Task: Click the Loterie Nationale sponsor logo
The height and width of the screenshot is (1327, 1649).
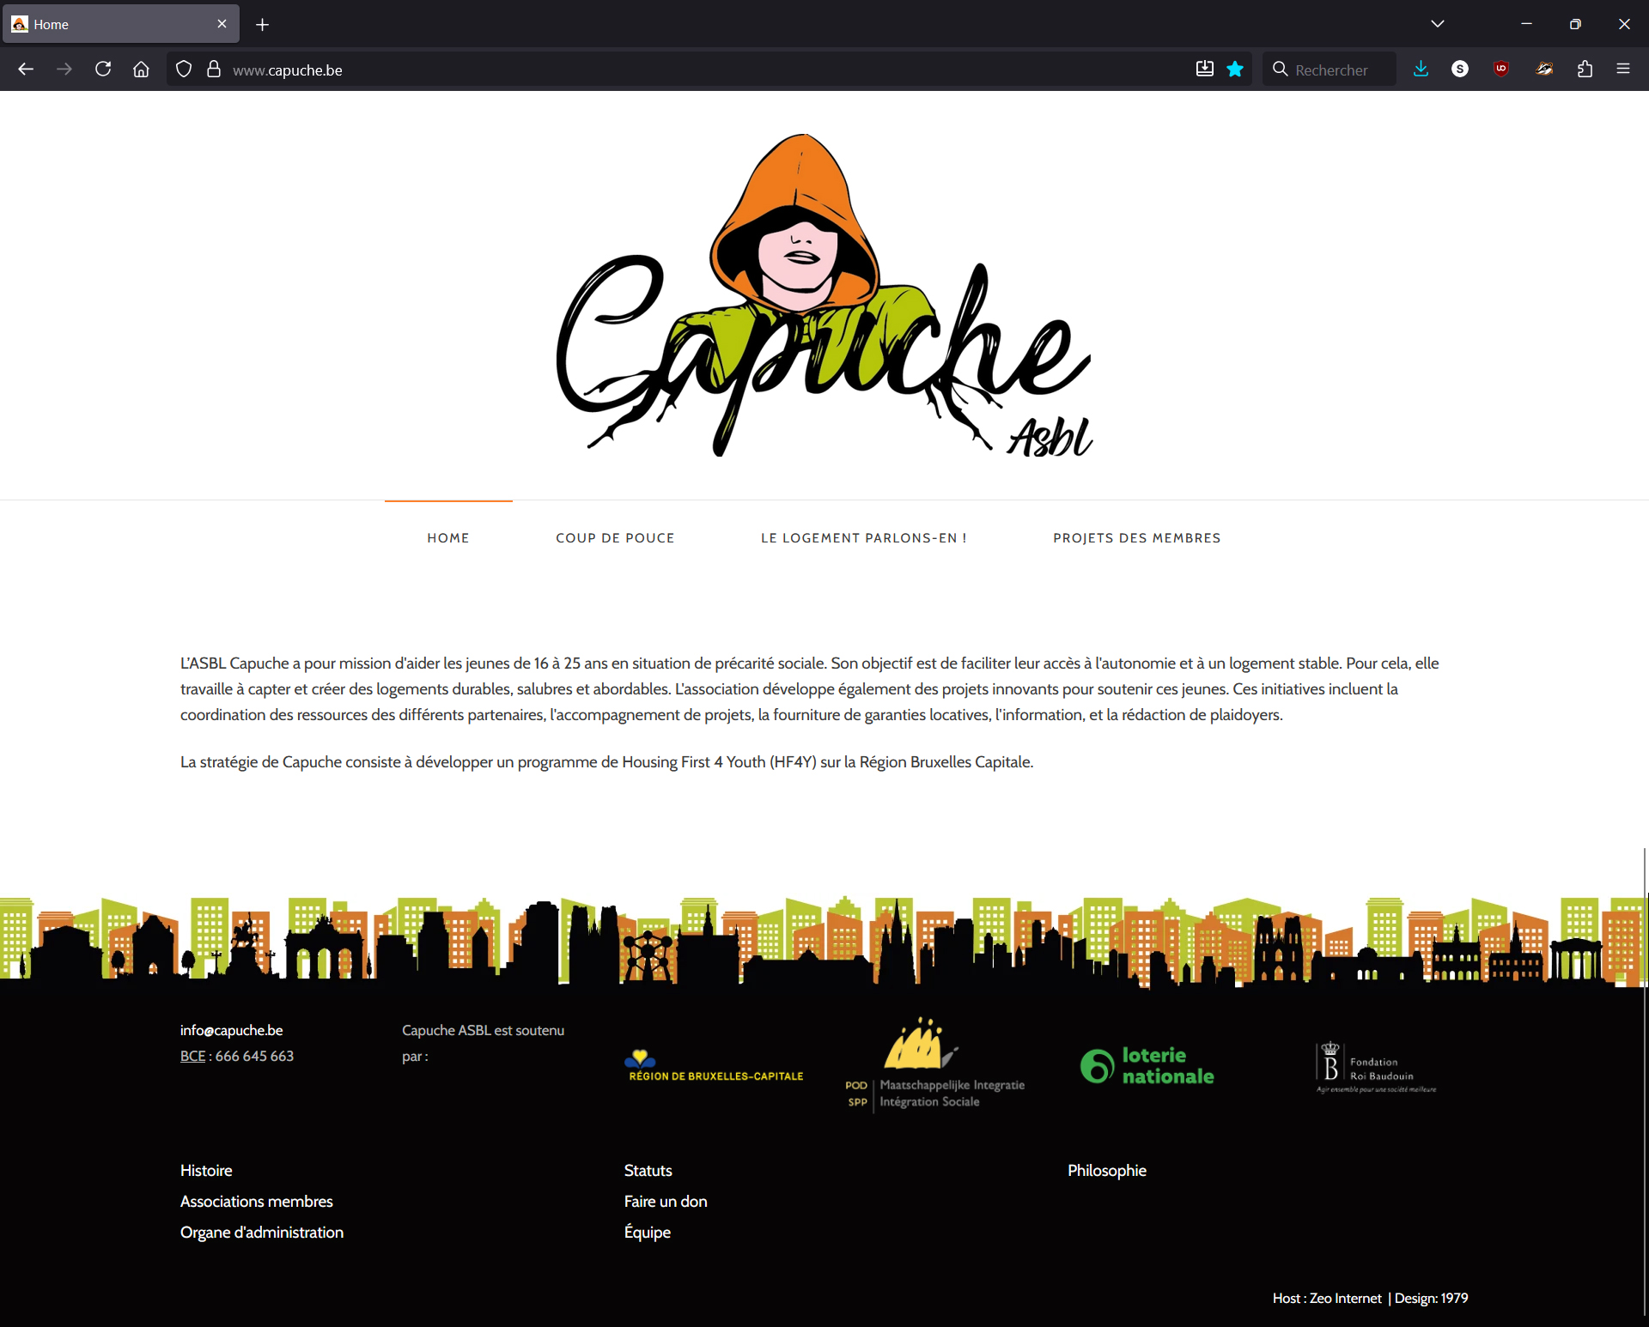Action: pyautogui.click(x=1147, y=1066)
